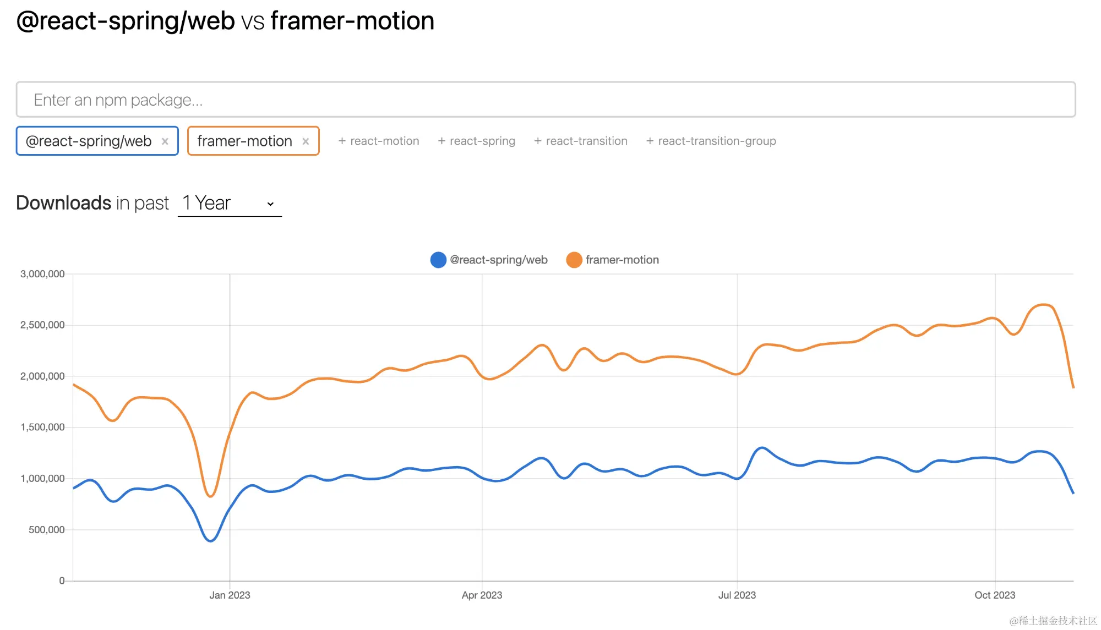Add the react-motion suggestion

[x=385, y=141]
